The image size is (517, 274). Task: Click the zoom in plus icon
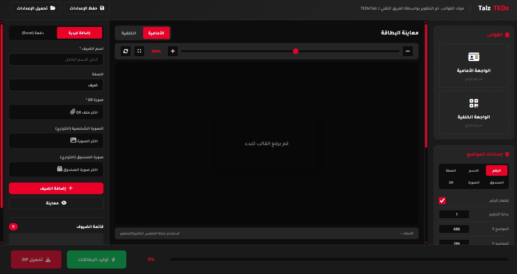pyautogui.click(x=173, y=51)
